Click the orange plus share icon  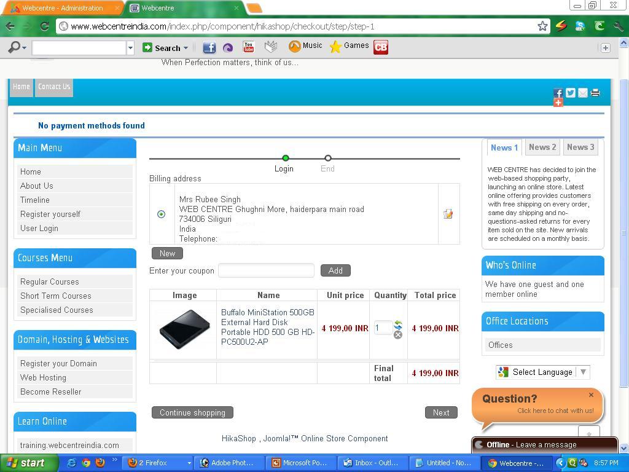pyautogui.click(x=558, y=103)
